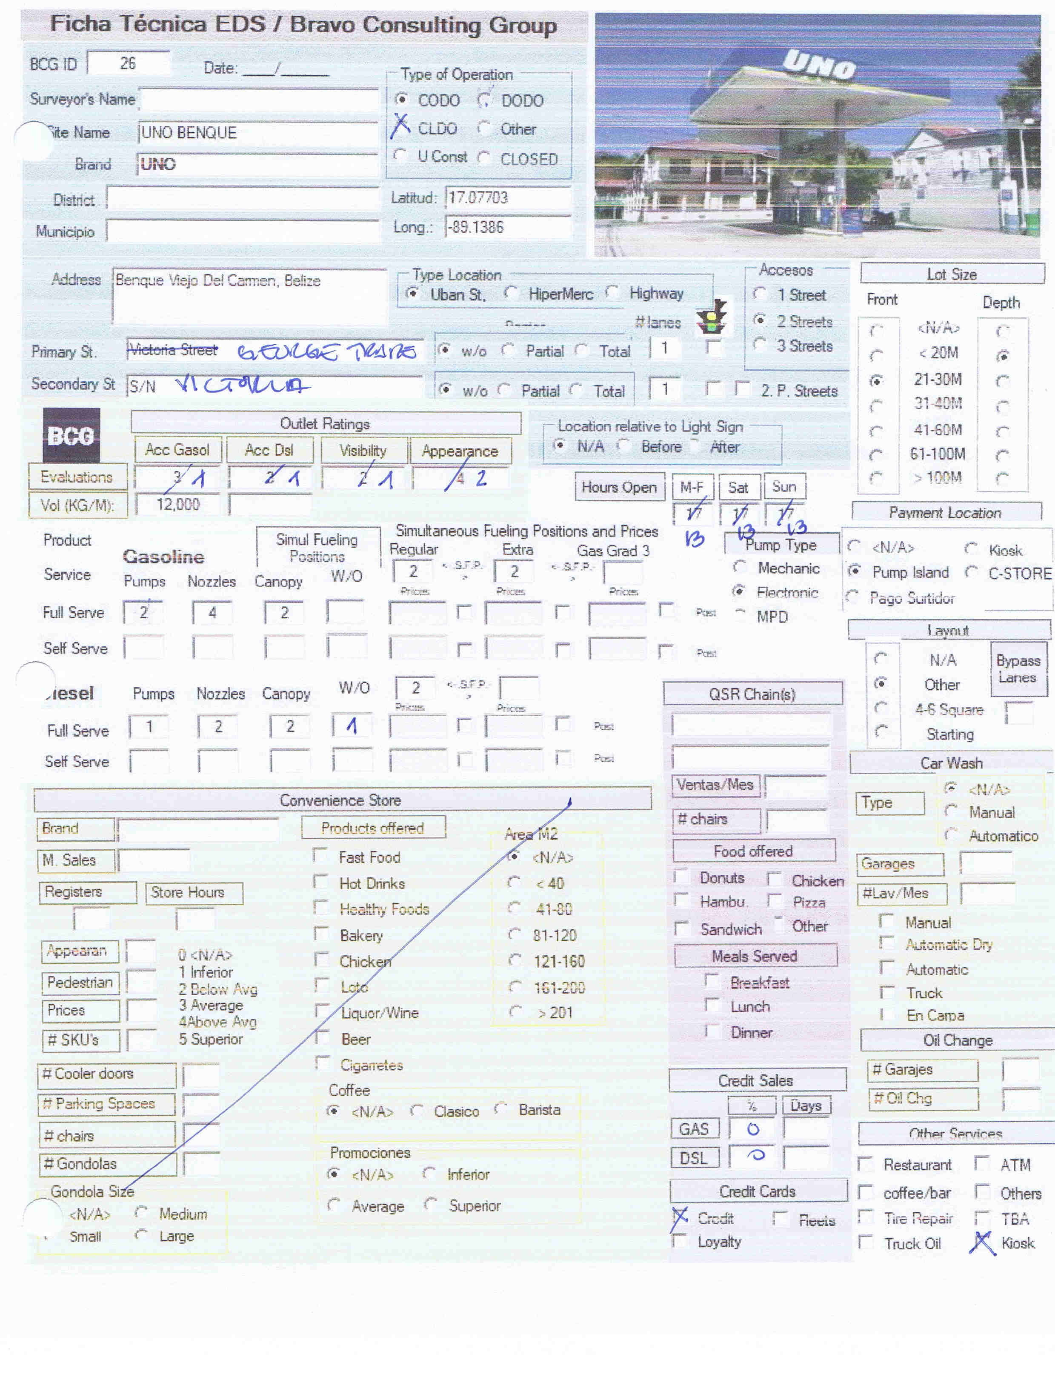Choose C-STORE payment location
1055x1374 pixels.
point(972,573)
